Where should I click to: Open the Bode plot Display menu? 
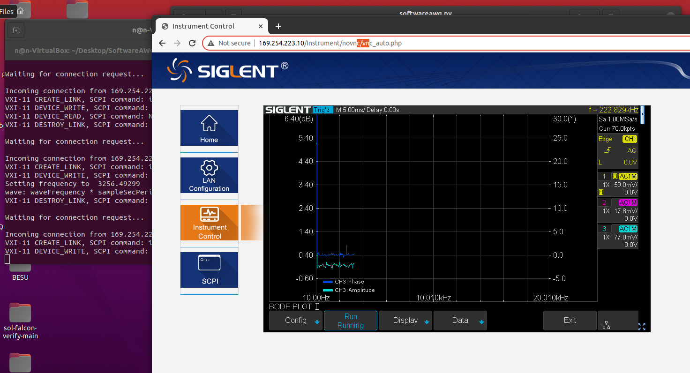[405, 321]
